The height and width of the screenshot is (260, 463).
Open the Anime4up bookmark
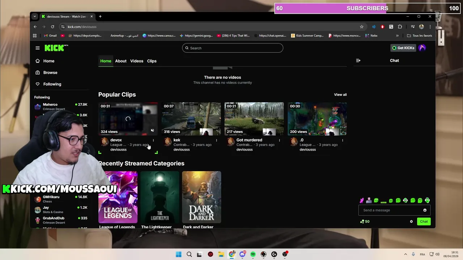pyautogui.click(x=124, y=36)
